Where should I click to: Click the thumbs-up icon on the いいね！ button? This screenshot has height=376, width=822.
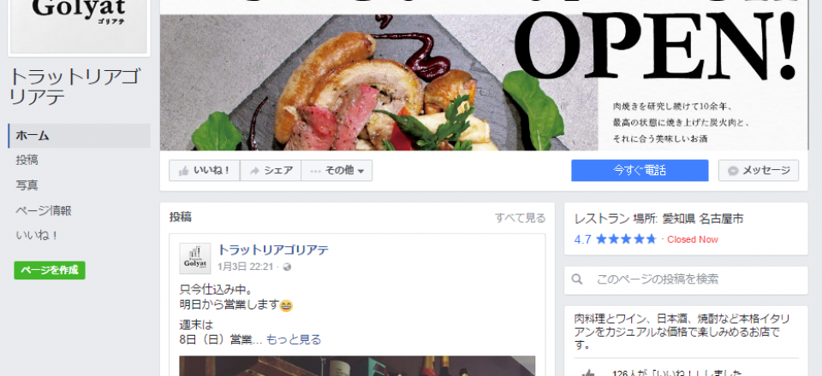coord(183,171)
